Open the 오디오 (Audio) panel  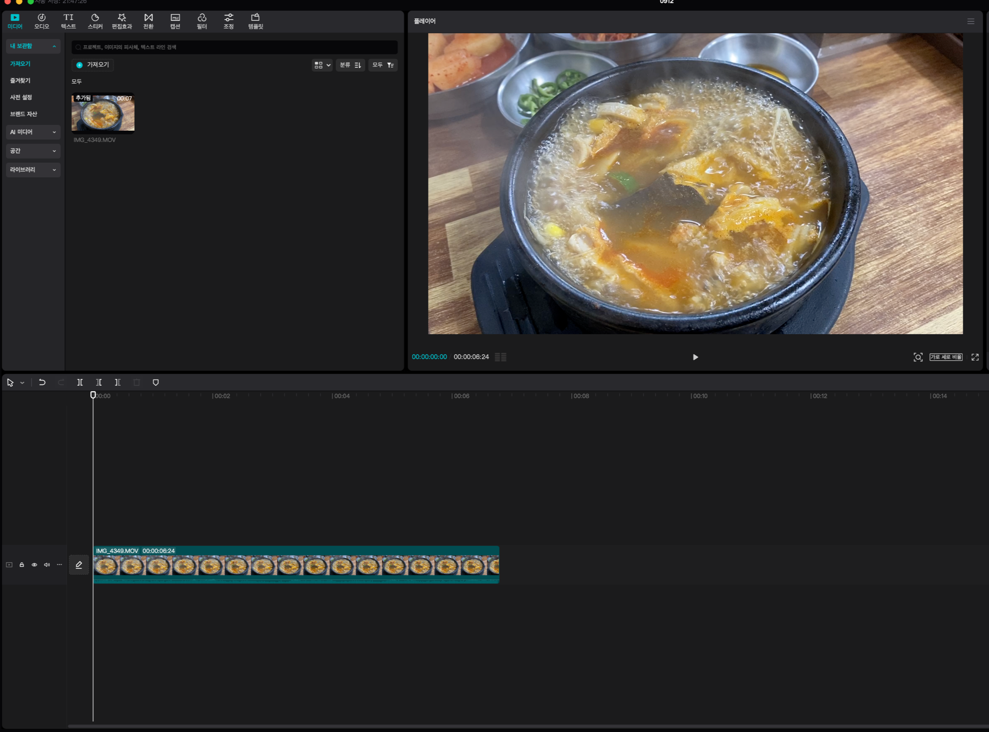tap(41, 21)
